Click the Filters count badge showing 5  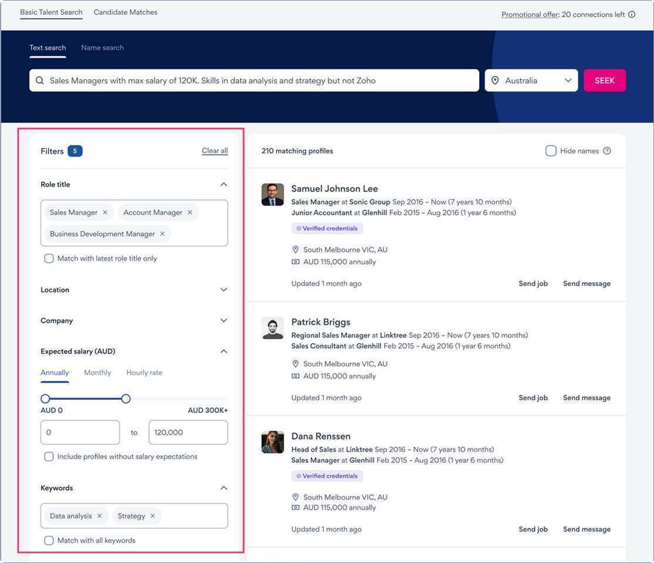point(75,151)
